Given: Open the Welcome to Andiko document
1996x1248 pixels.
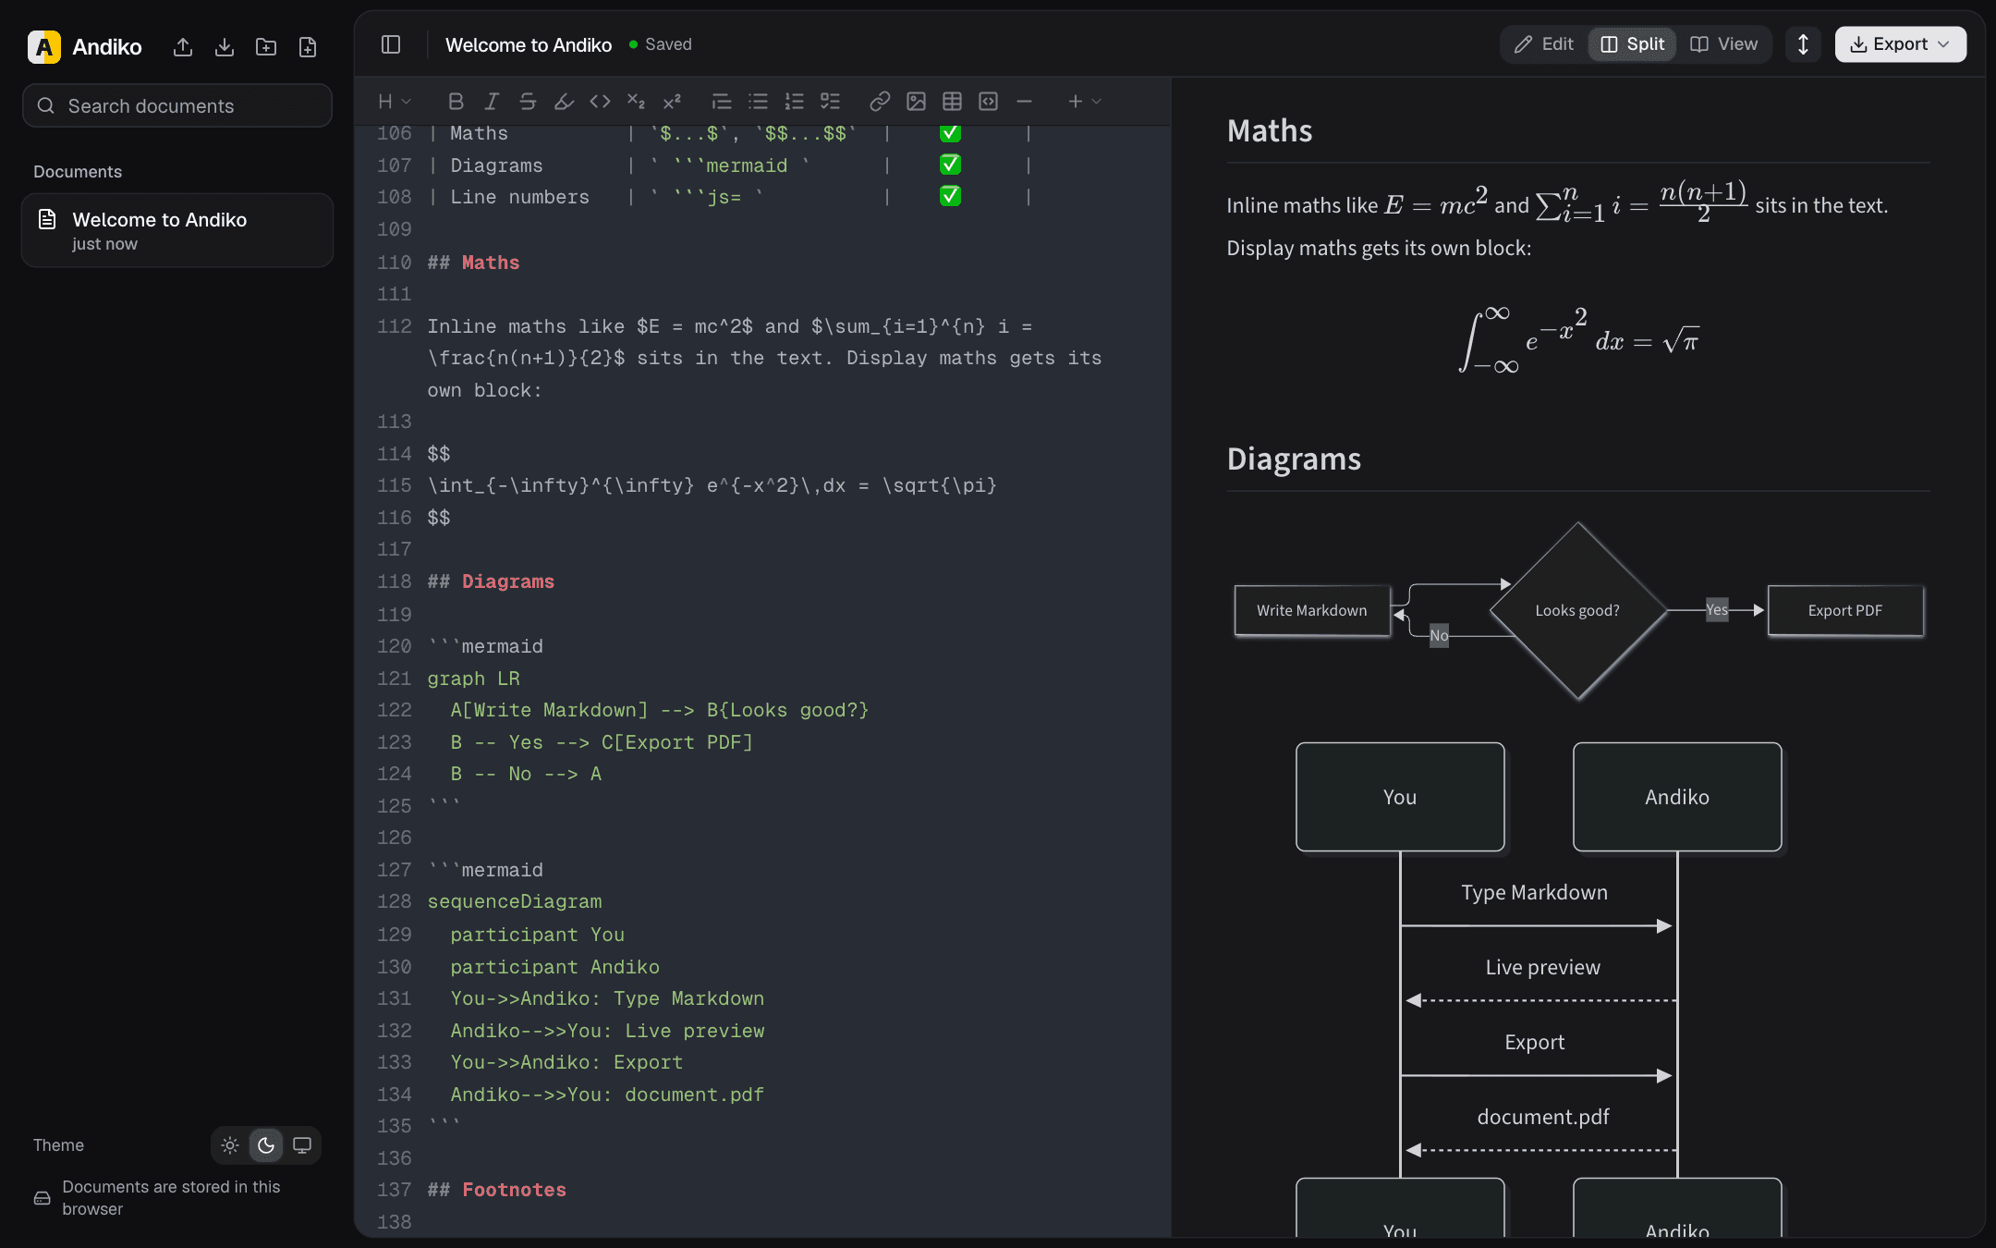Looking at the screenshot, I should [x=177, y=230].
